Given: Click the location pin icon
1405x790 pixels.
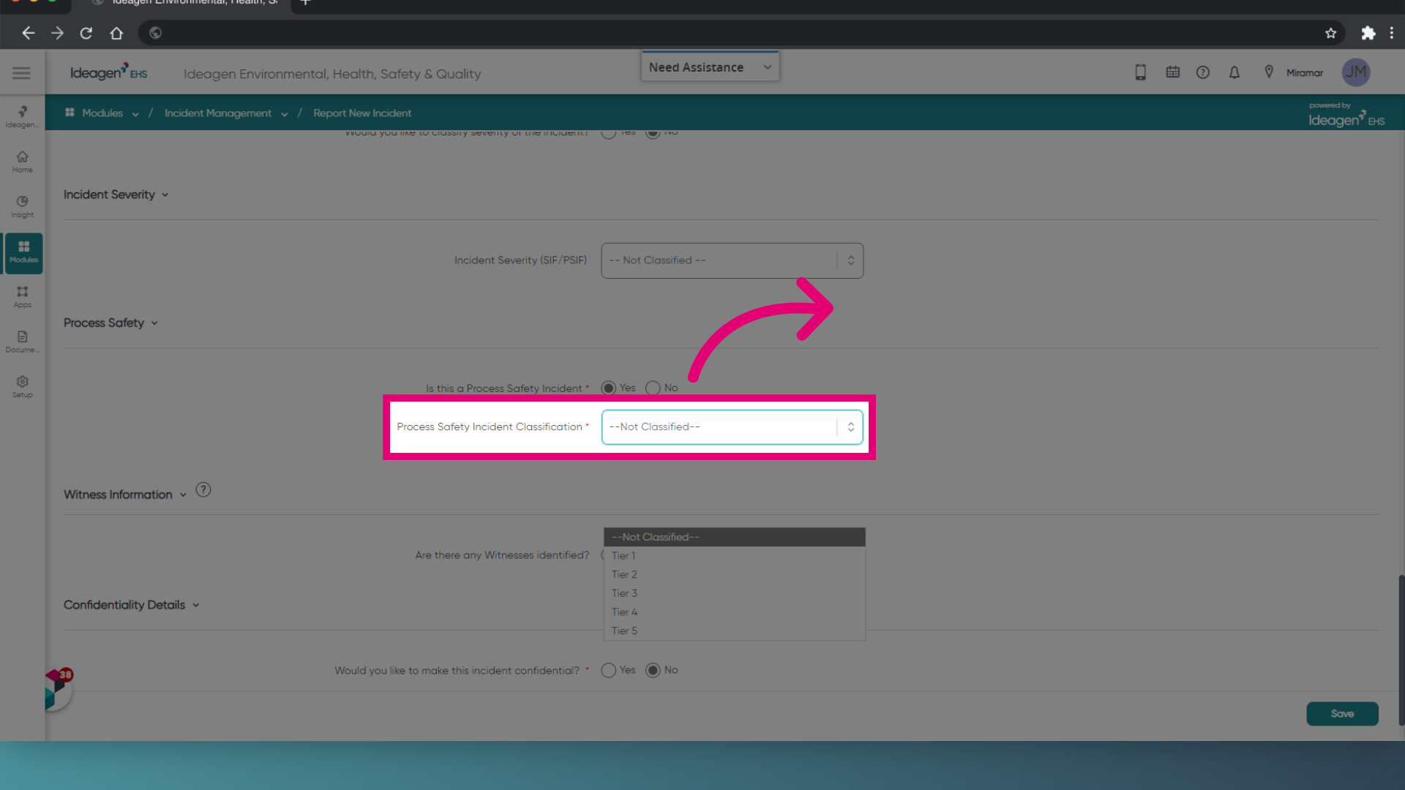Looking at the screenshot, I should coord(1269,72).
